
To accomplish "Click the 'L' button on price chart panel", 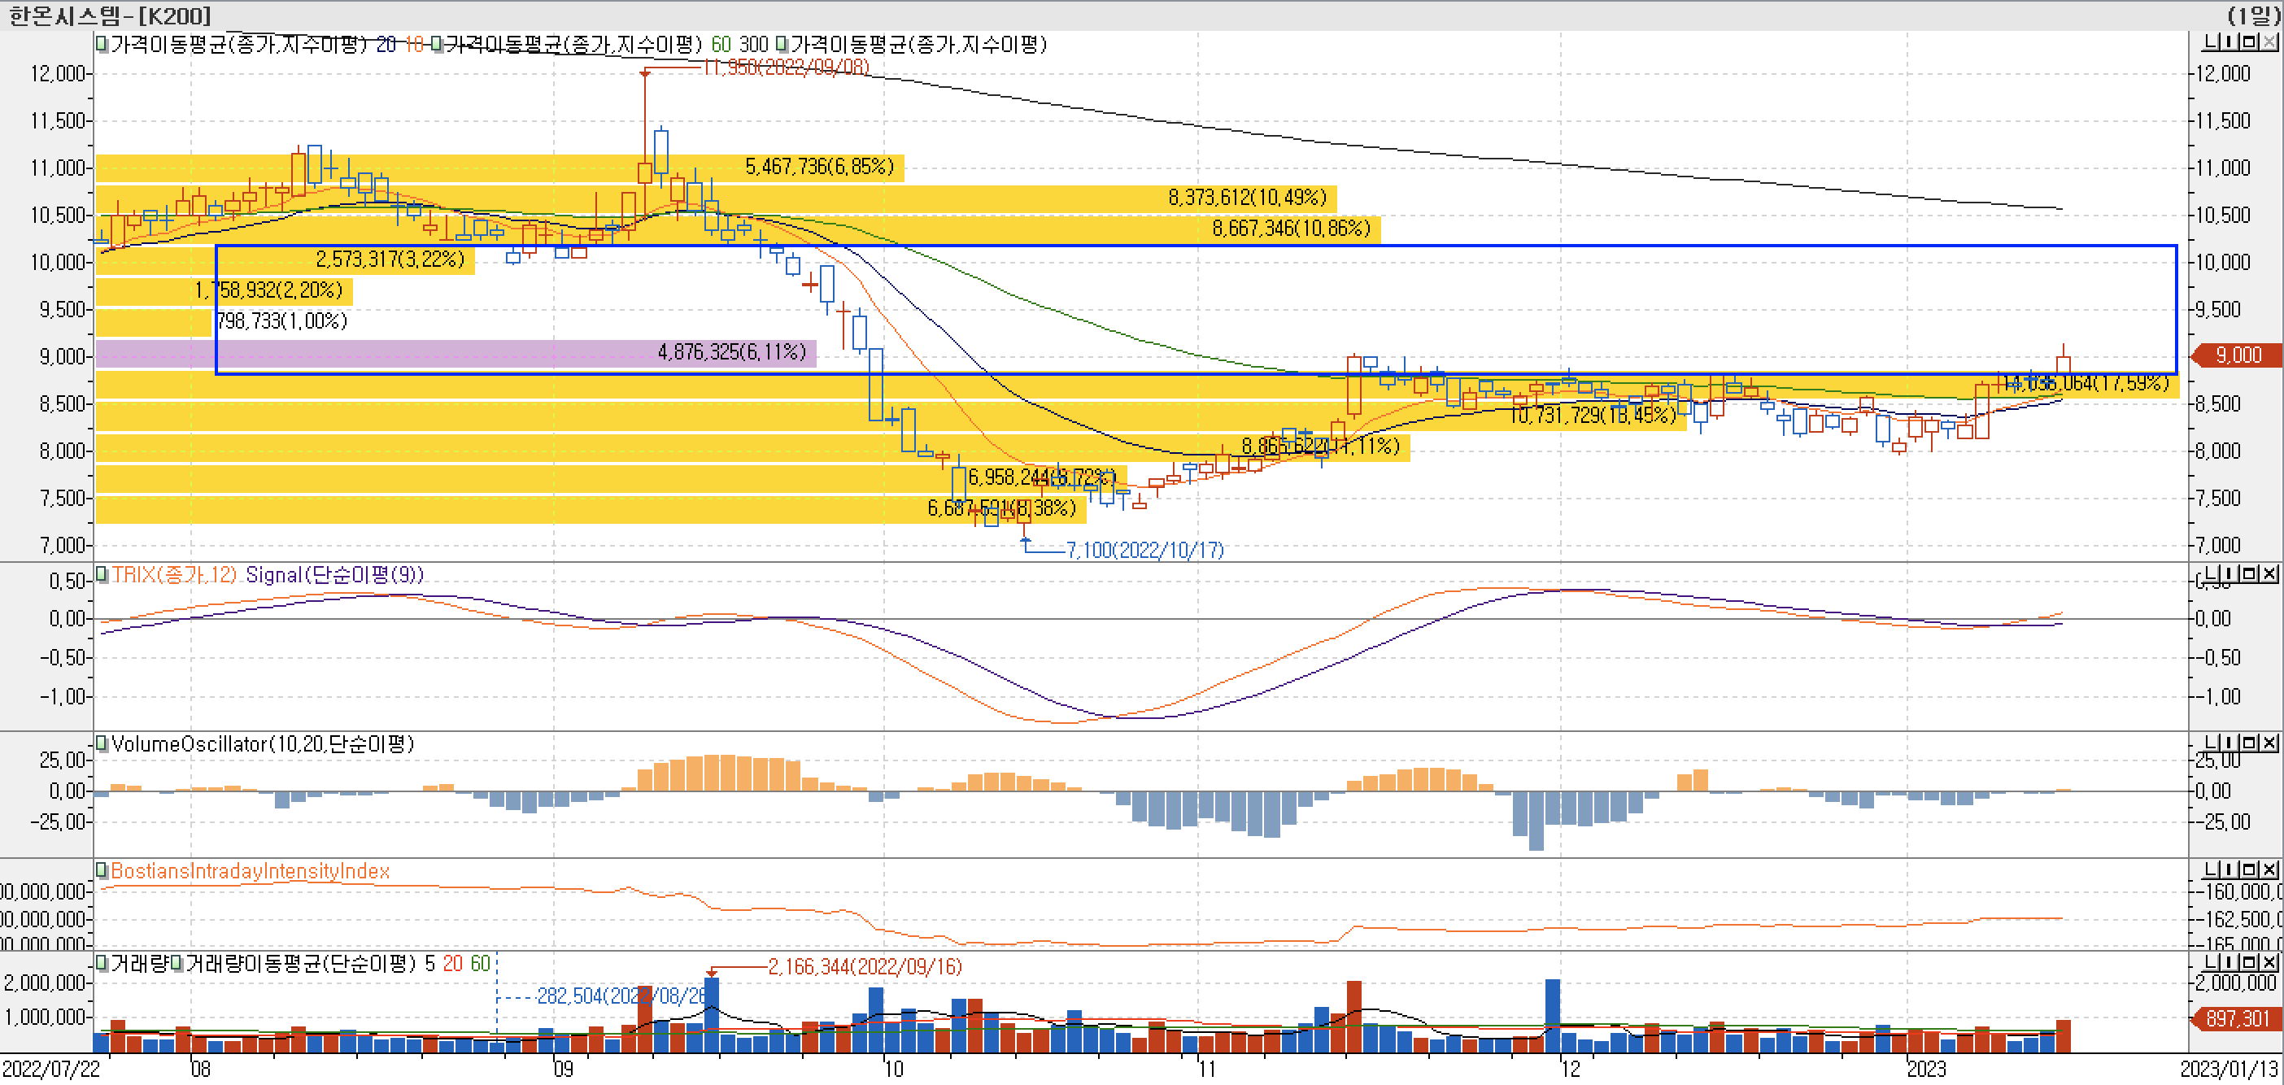I will (x=2212, y=41).
